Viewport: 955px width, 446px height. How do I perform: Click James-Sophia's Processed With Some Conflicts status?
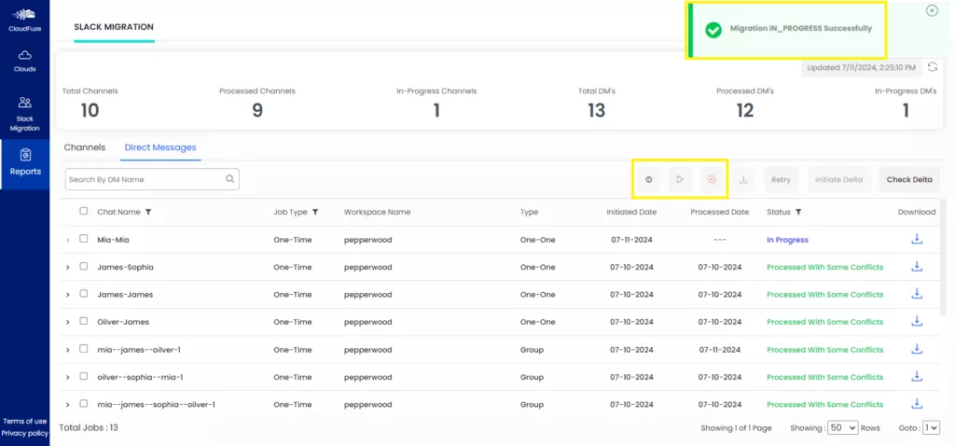[824, 267]
